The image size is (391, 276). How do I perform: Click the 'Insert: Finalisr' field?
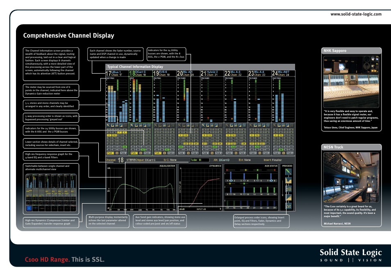pyautogui.click(x=273, y=160)
